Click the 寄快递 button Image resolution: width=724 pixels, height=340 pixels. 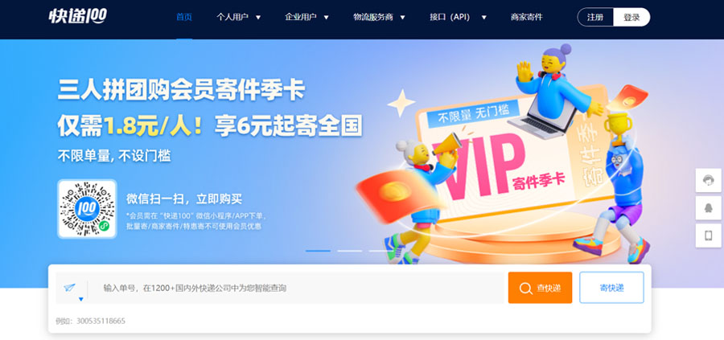point(612,288)
